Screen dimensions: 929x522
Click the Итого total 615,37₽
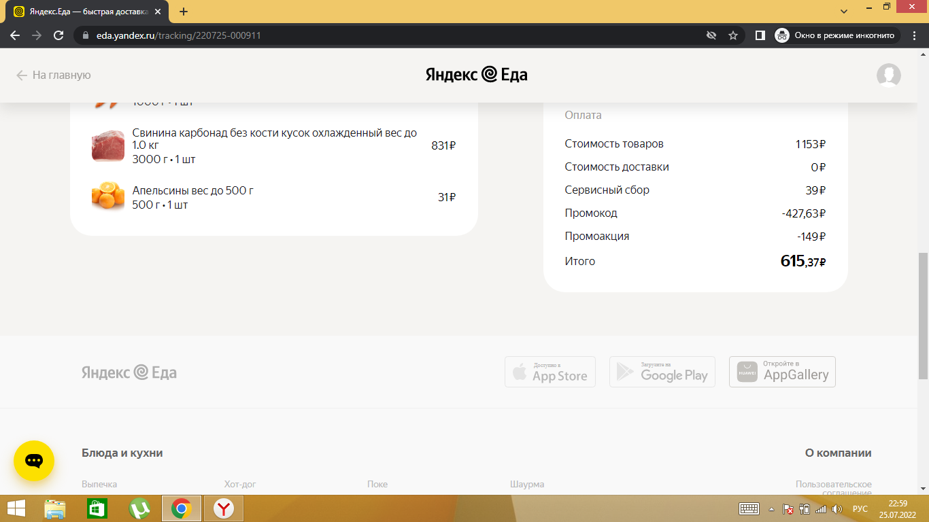[803, 261]
